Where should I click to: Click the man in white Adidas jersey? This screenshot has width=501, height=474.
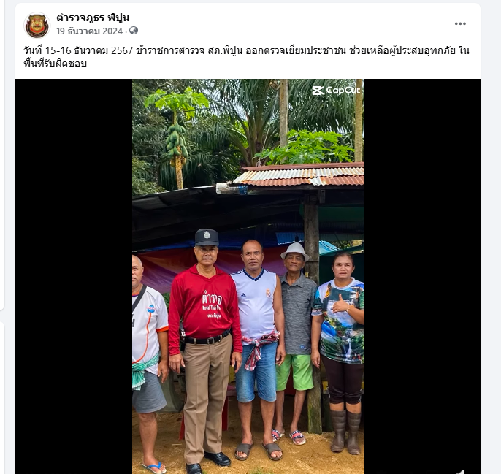click(x=256, y=348)
